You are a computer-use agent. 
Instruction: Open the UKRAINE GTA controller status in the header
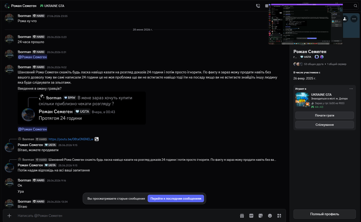click(x=52, y=6)
